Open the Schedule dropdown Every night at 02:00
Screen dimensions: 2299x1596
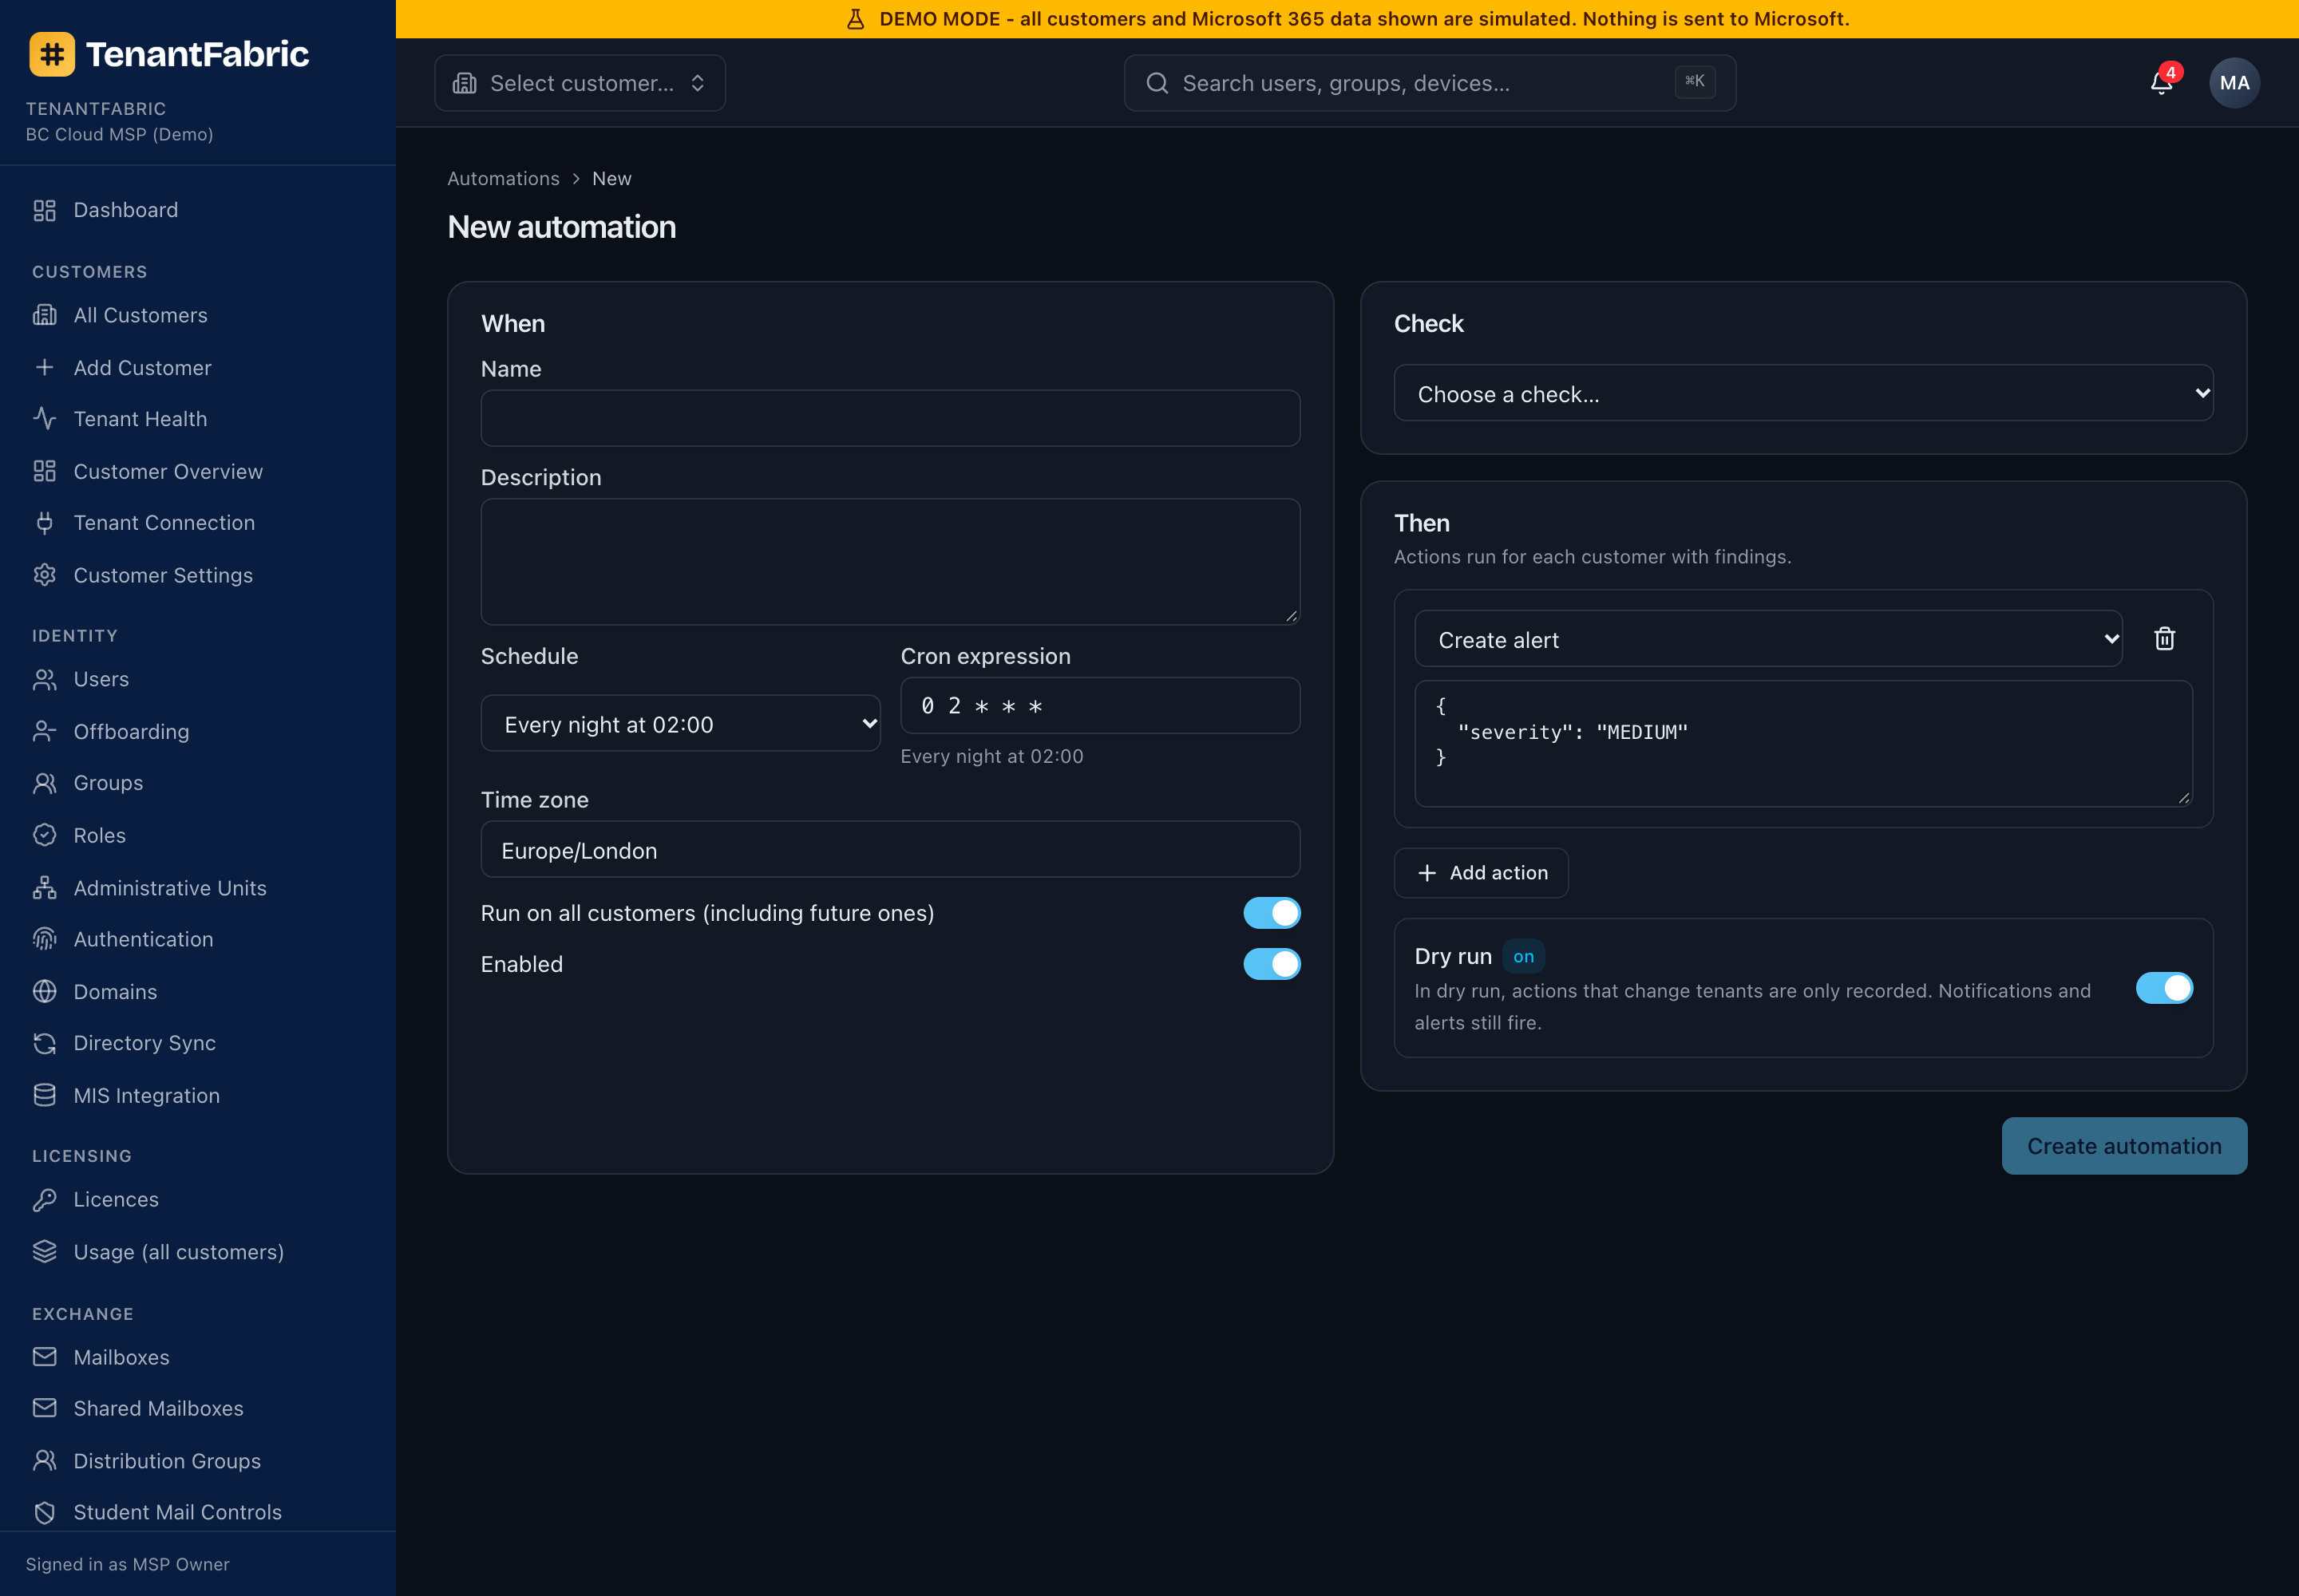point(680,723)
